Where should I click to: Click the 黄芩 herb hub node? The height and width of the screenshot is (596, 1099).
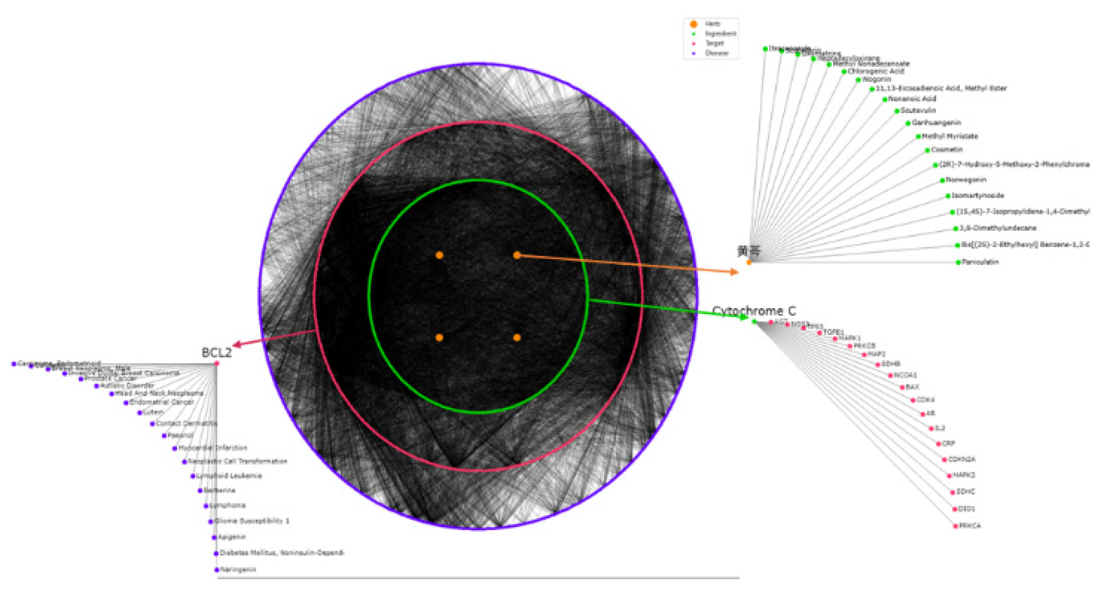(749, 262)
